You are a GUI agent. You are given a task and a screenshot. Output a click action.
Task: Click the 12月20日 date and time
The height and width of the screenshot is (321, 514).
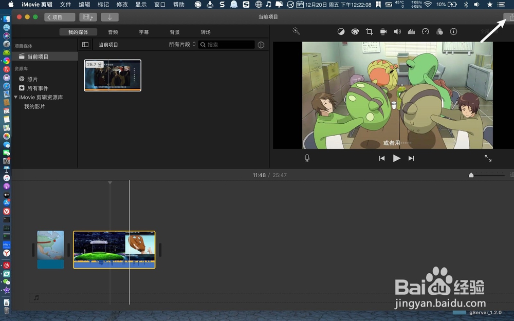pyautogui.click(x=338, y=5)
